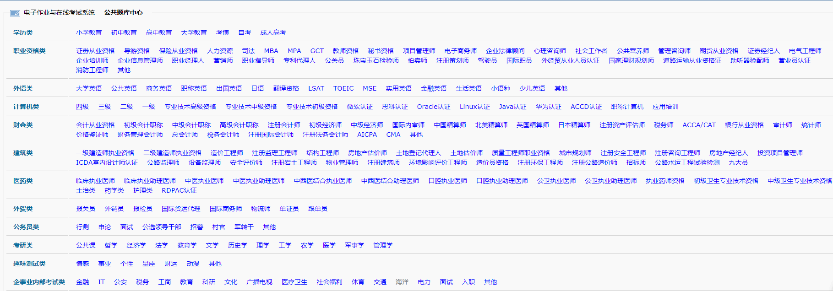Select 统计师 link

coord(811,125)
